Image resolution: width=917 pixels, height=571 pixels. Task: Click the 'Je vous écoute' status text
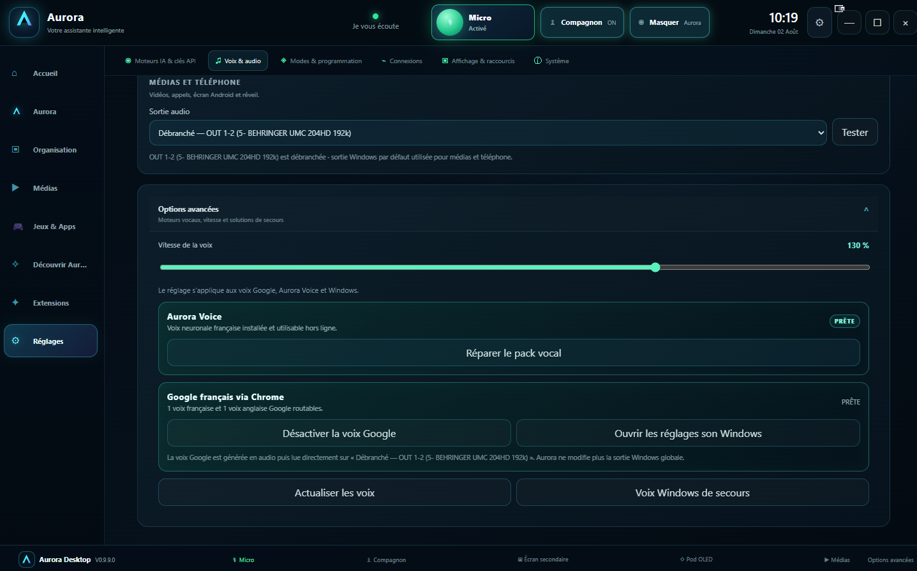tap(375, 26)
